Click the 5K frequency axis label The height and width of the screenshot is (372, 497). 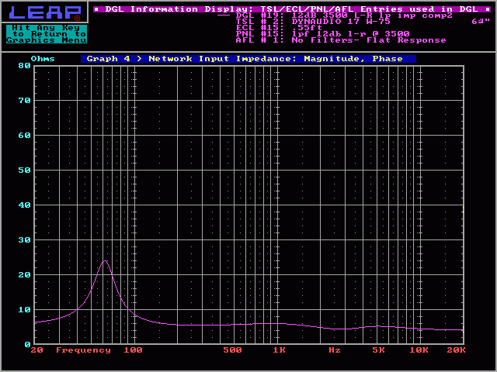coord(378,350)
